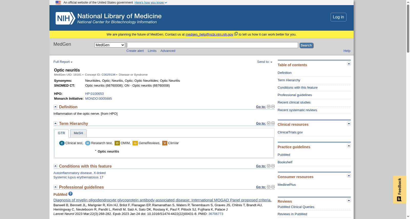Collapse the Reviews panel

click(x=349, y=201)
